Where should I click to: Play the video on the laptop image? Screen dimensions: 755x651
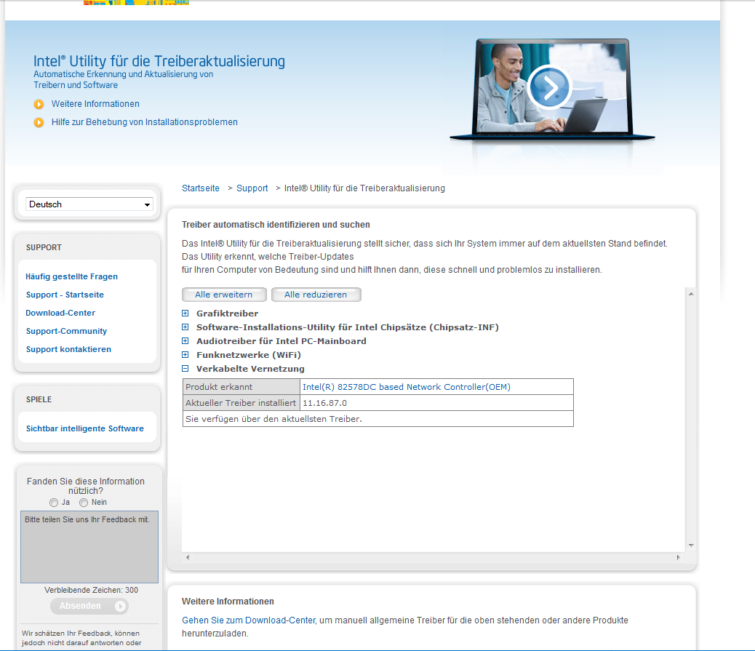(x=549, y=87)
